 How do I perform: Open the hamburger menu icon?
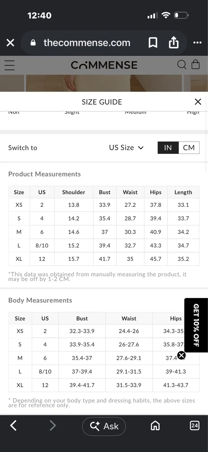[9, 65]
